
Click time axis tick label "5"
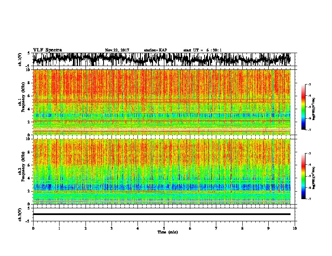164,228
